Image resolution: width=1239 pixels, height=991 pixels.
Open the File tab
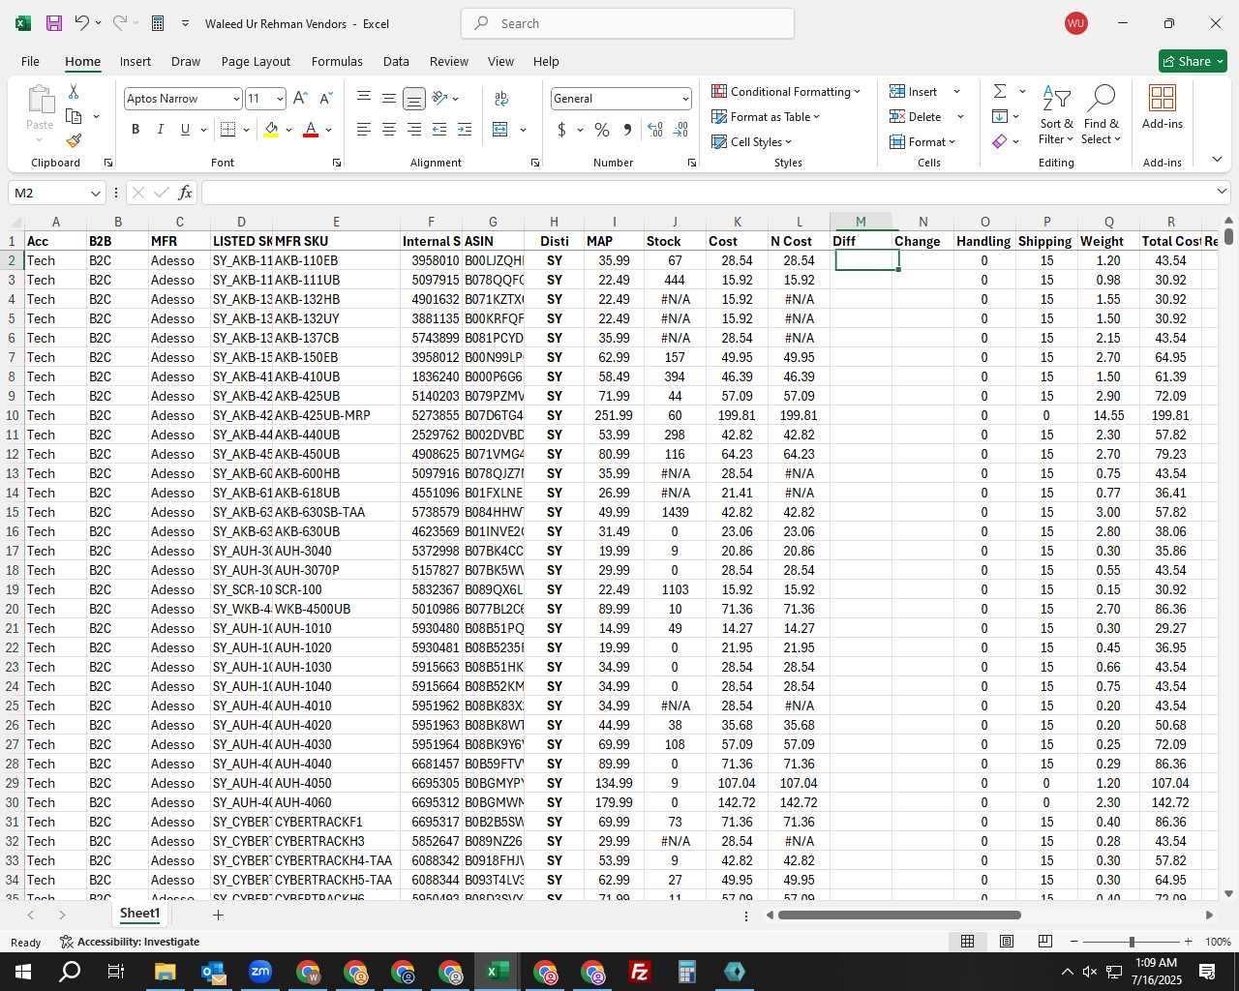pyautogui.click(x=30, y=61)
